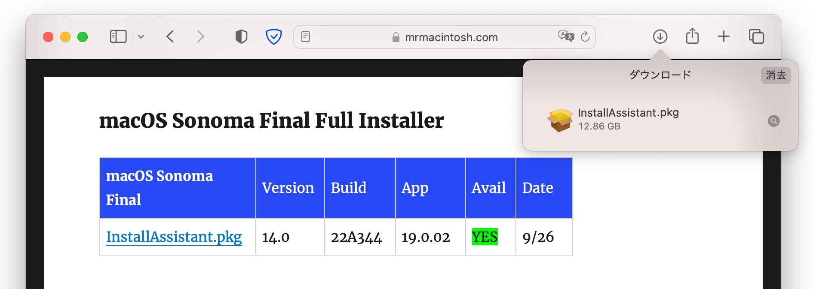The image size is (816, 289).
Task: Clear downloads with the 消去 button
Action: tap(776, 75)
